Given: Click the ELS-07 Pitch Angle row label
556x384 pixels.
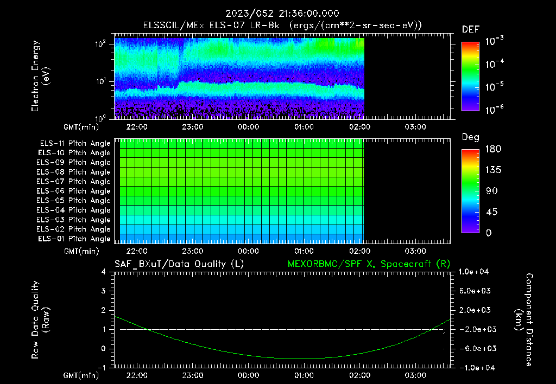Looking at the screenshot, I should click(x=73, y=181).
